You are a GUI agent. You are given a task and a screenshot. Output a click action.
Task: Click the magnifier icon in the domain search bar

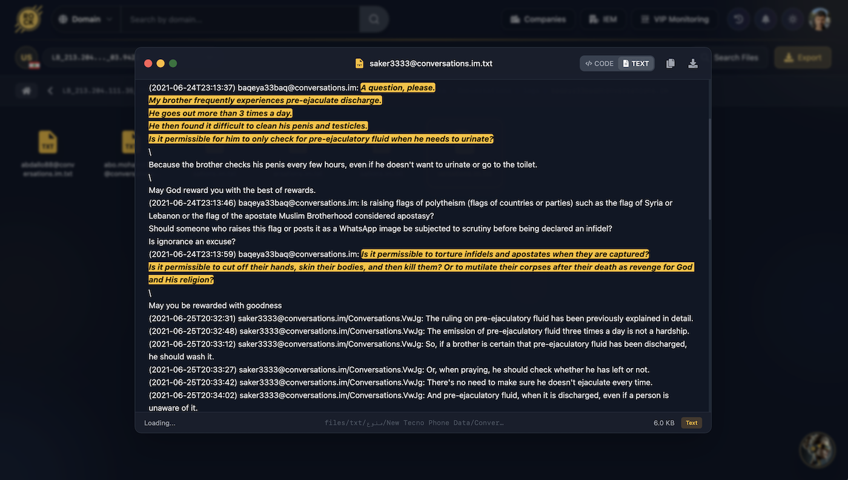coord(373,19)
